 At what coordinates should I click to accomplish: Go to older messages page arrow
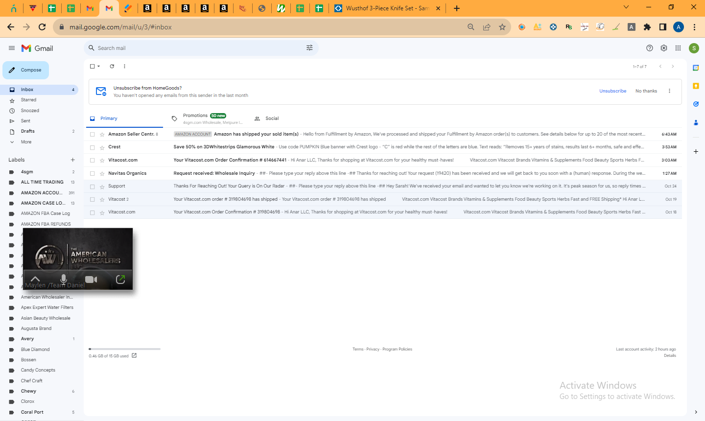coord(673,66)
